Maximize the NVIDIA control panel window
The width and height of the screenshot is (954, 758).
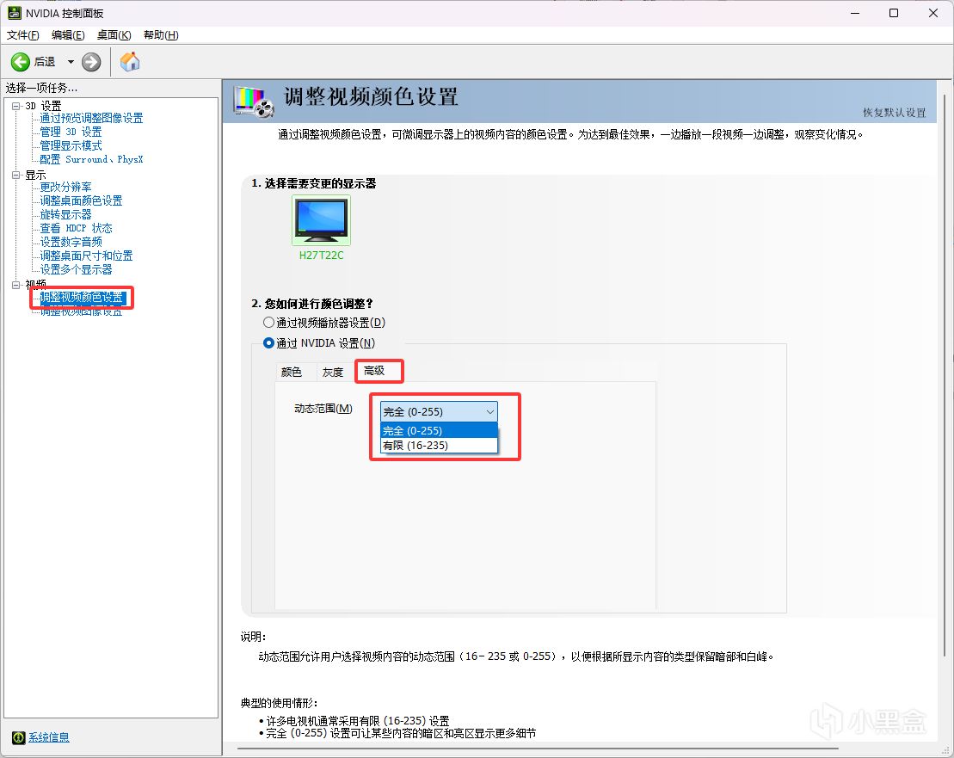point(894,13)
